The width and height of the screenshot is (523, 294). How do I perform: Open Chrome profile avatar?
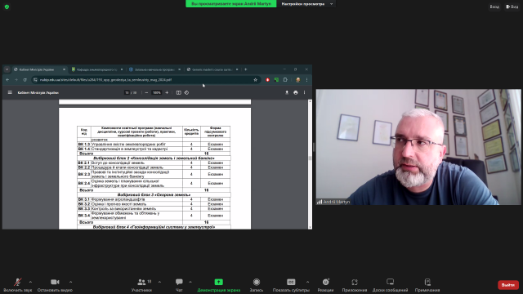click(x=297, y=80)
